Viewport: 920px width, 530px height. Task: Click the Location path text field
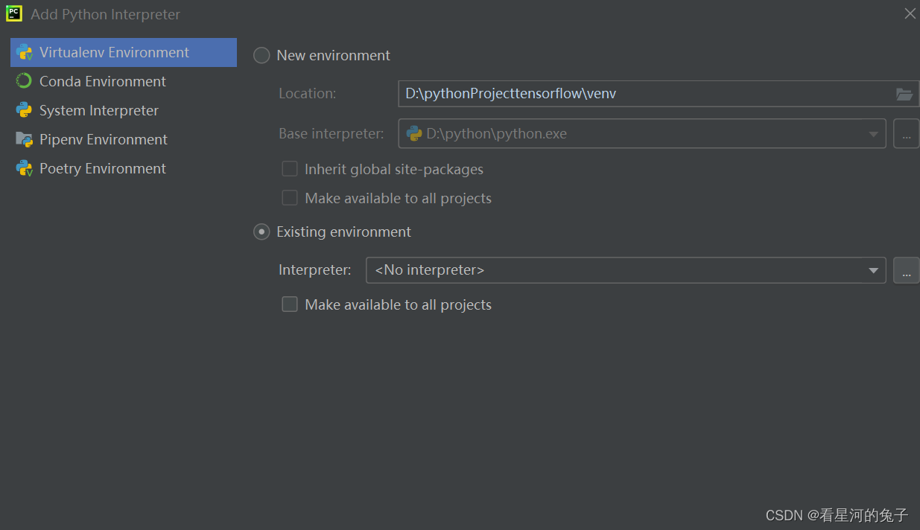tap(641, 94)
